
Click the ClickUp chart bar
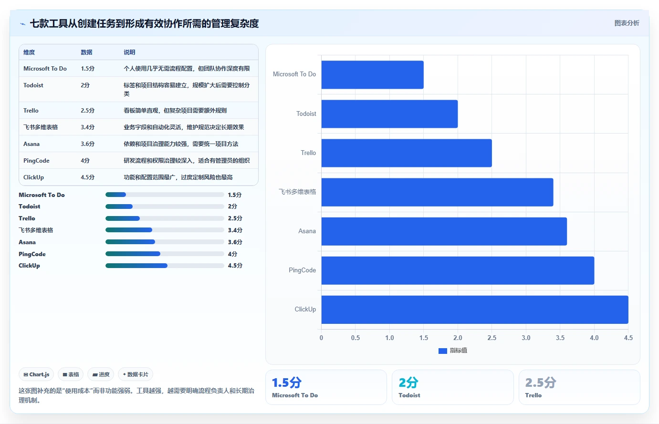[475, 310]
